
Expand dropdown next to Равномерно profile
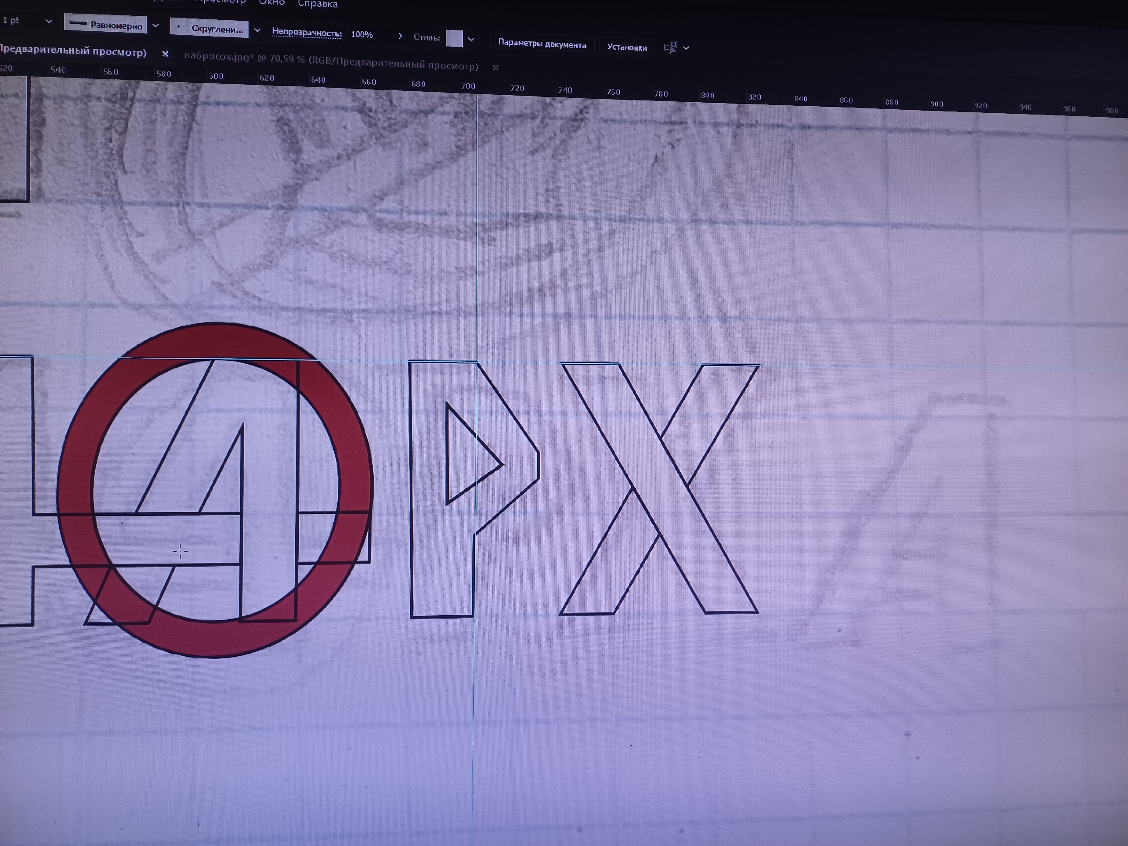pos(156,26)
